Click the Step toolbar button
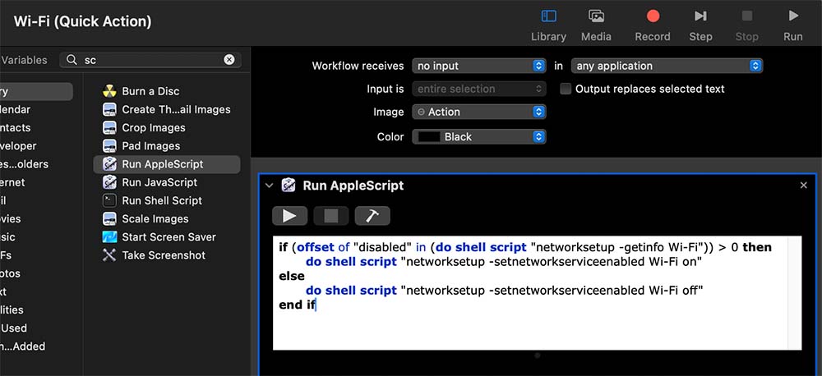 pyautogui.click(x=700, y=25)
